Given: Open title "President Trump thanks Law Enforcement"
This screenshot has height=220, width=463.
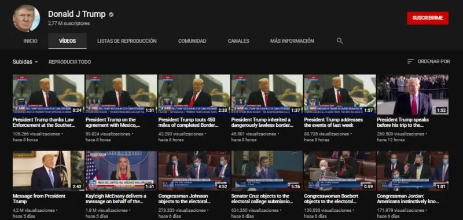Looking at the screenshot, I should tap(43, 122).
